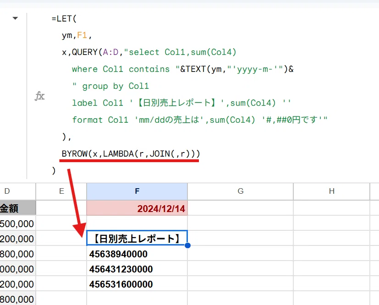Click the date cell 2024/12/14
This screenshot has height=305, width=379.
click(x=137, y=208)
